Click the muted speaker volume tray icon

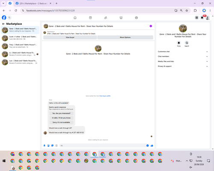click(191, 167)
